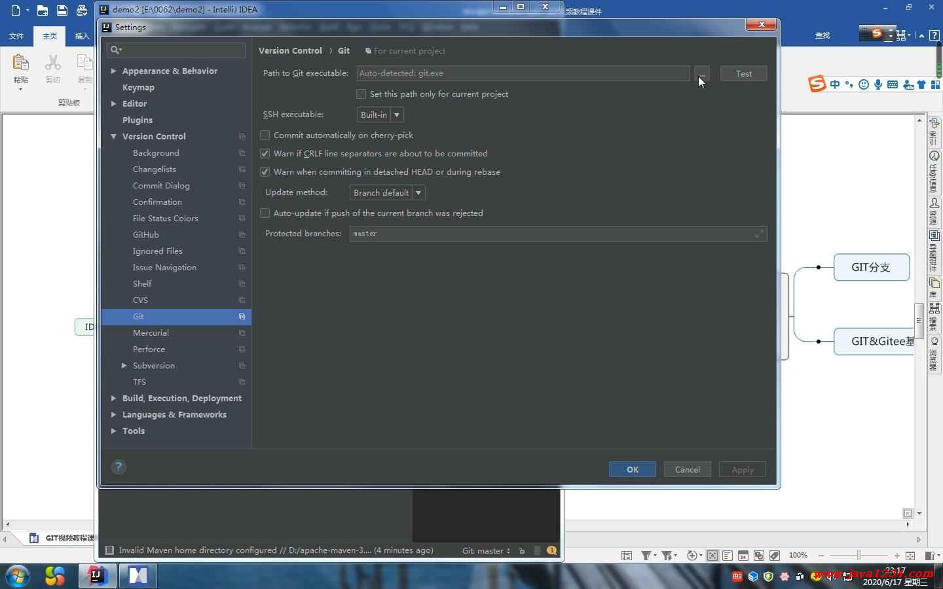
Task: Click the tag icon in mind map status bar
Action: coord(775,555)
